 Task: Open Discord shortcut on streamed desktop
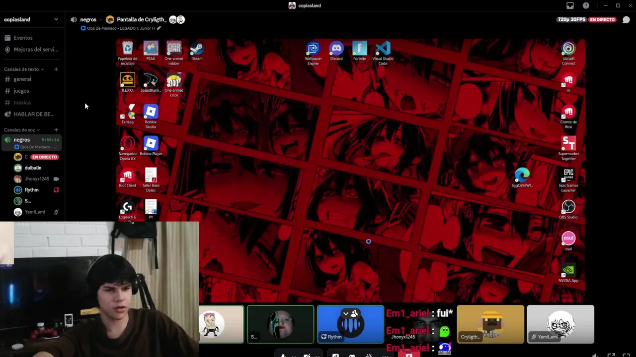336,52
